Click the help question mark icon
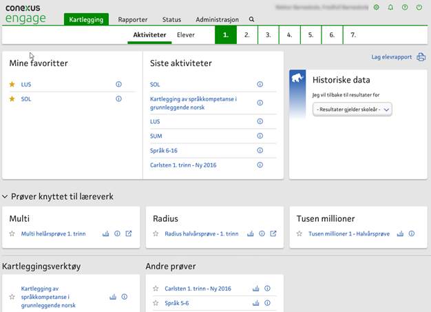The width and height of the screenshot is (431, 312). click(405, 7)
